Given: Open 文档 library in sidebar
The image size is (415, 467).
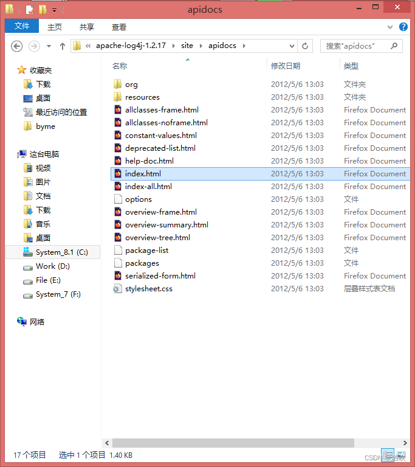Looking at the screenshot, I should (x=43, y=196).
